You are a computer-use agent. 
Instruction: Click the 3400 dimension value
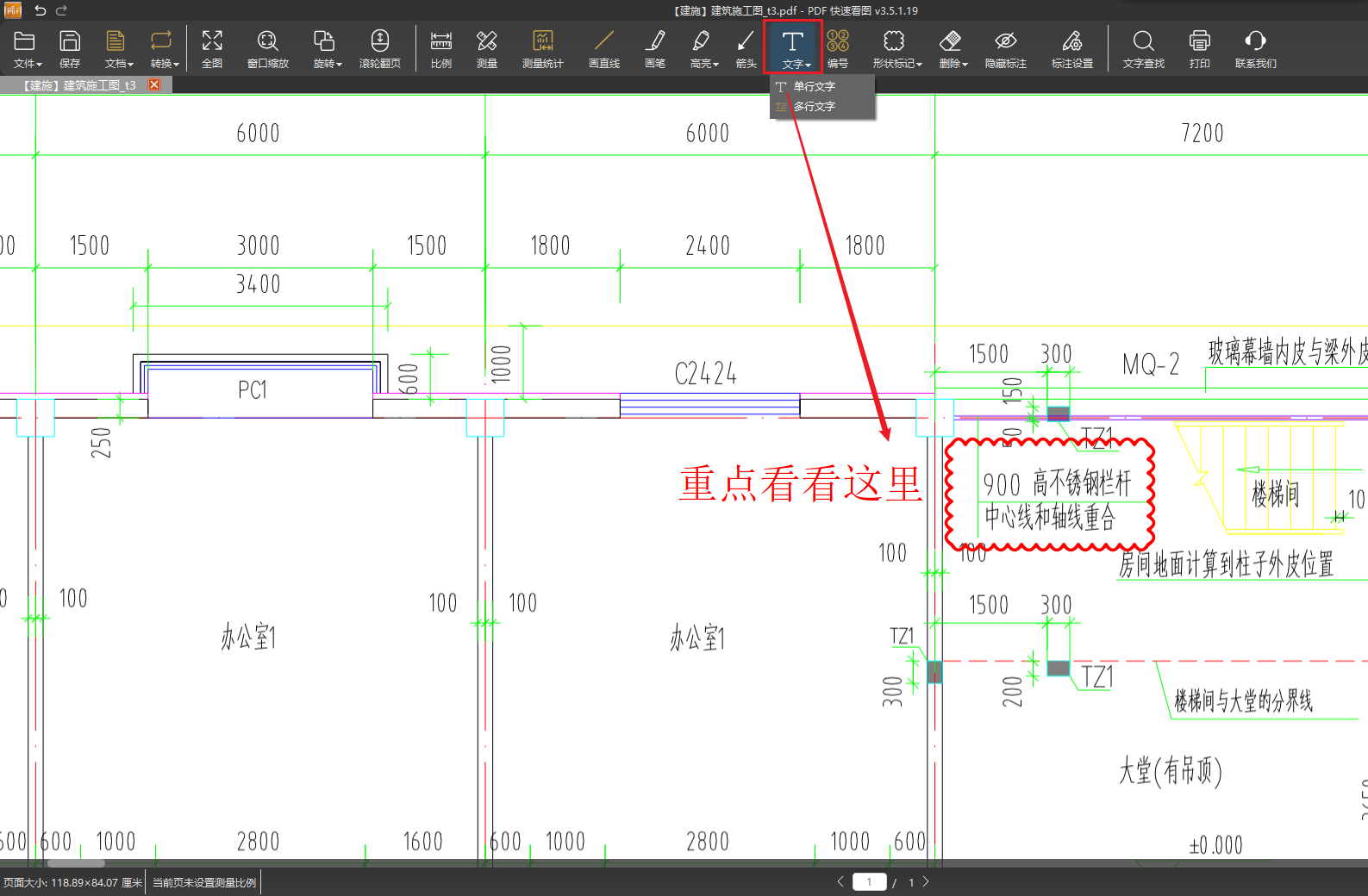[259, 284]
